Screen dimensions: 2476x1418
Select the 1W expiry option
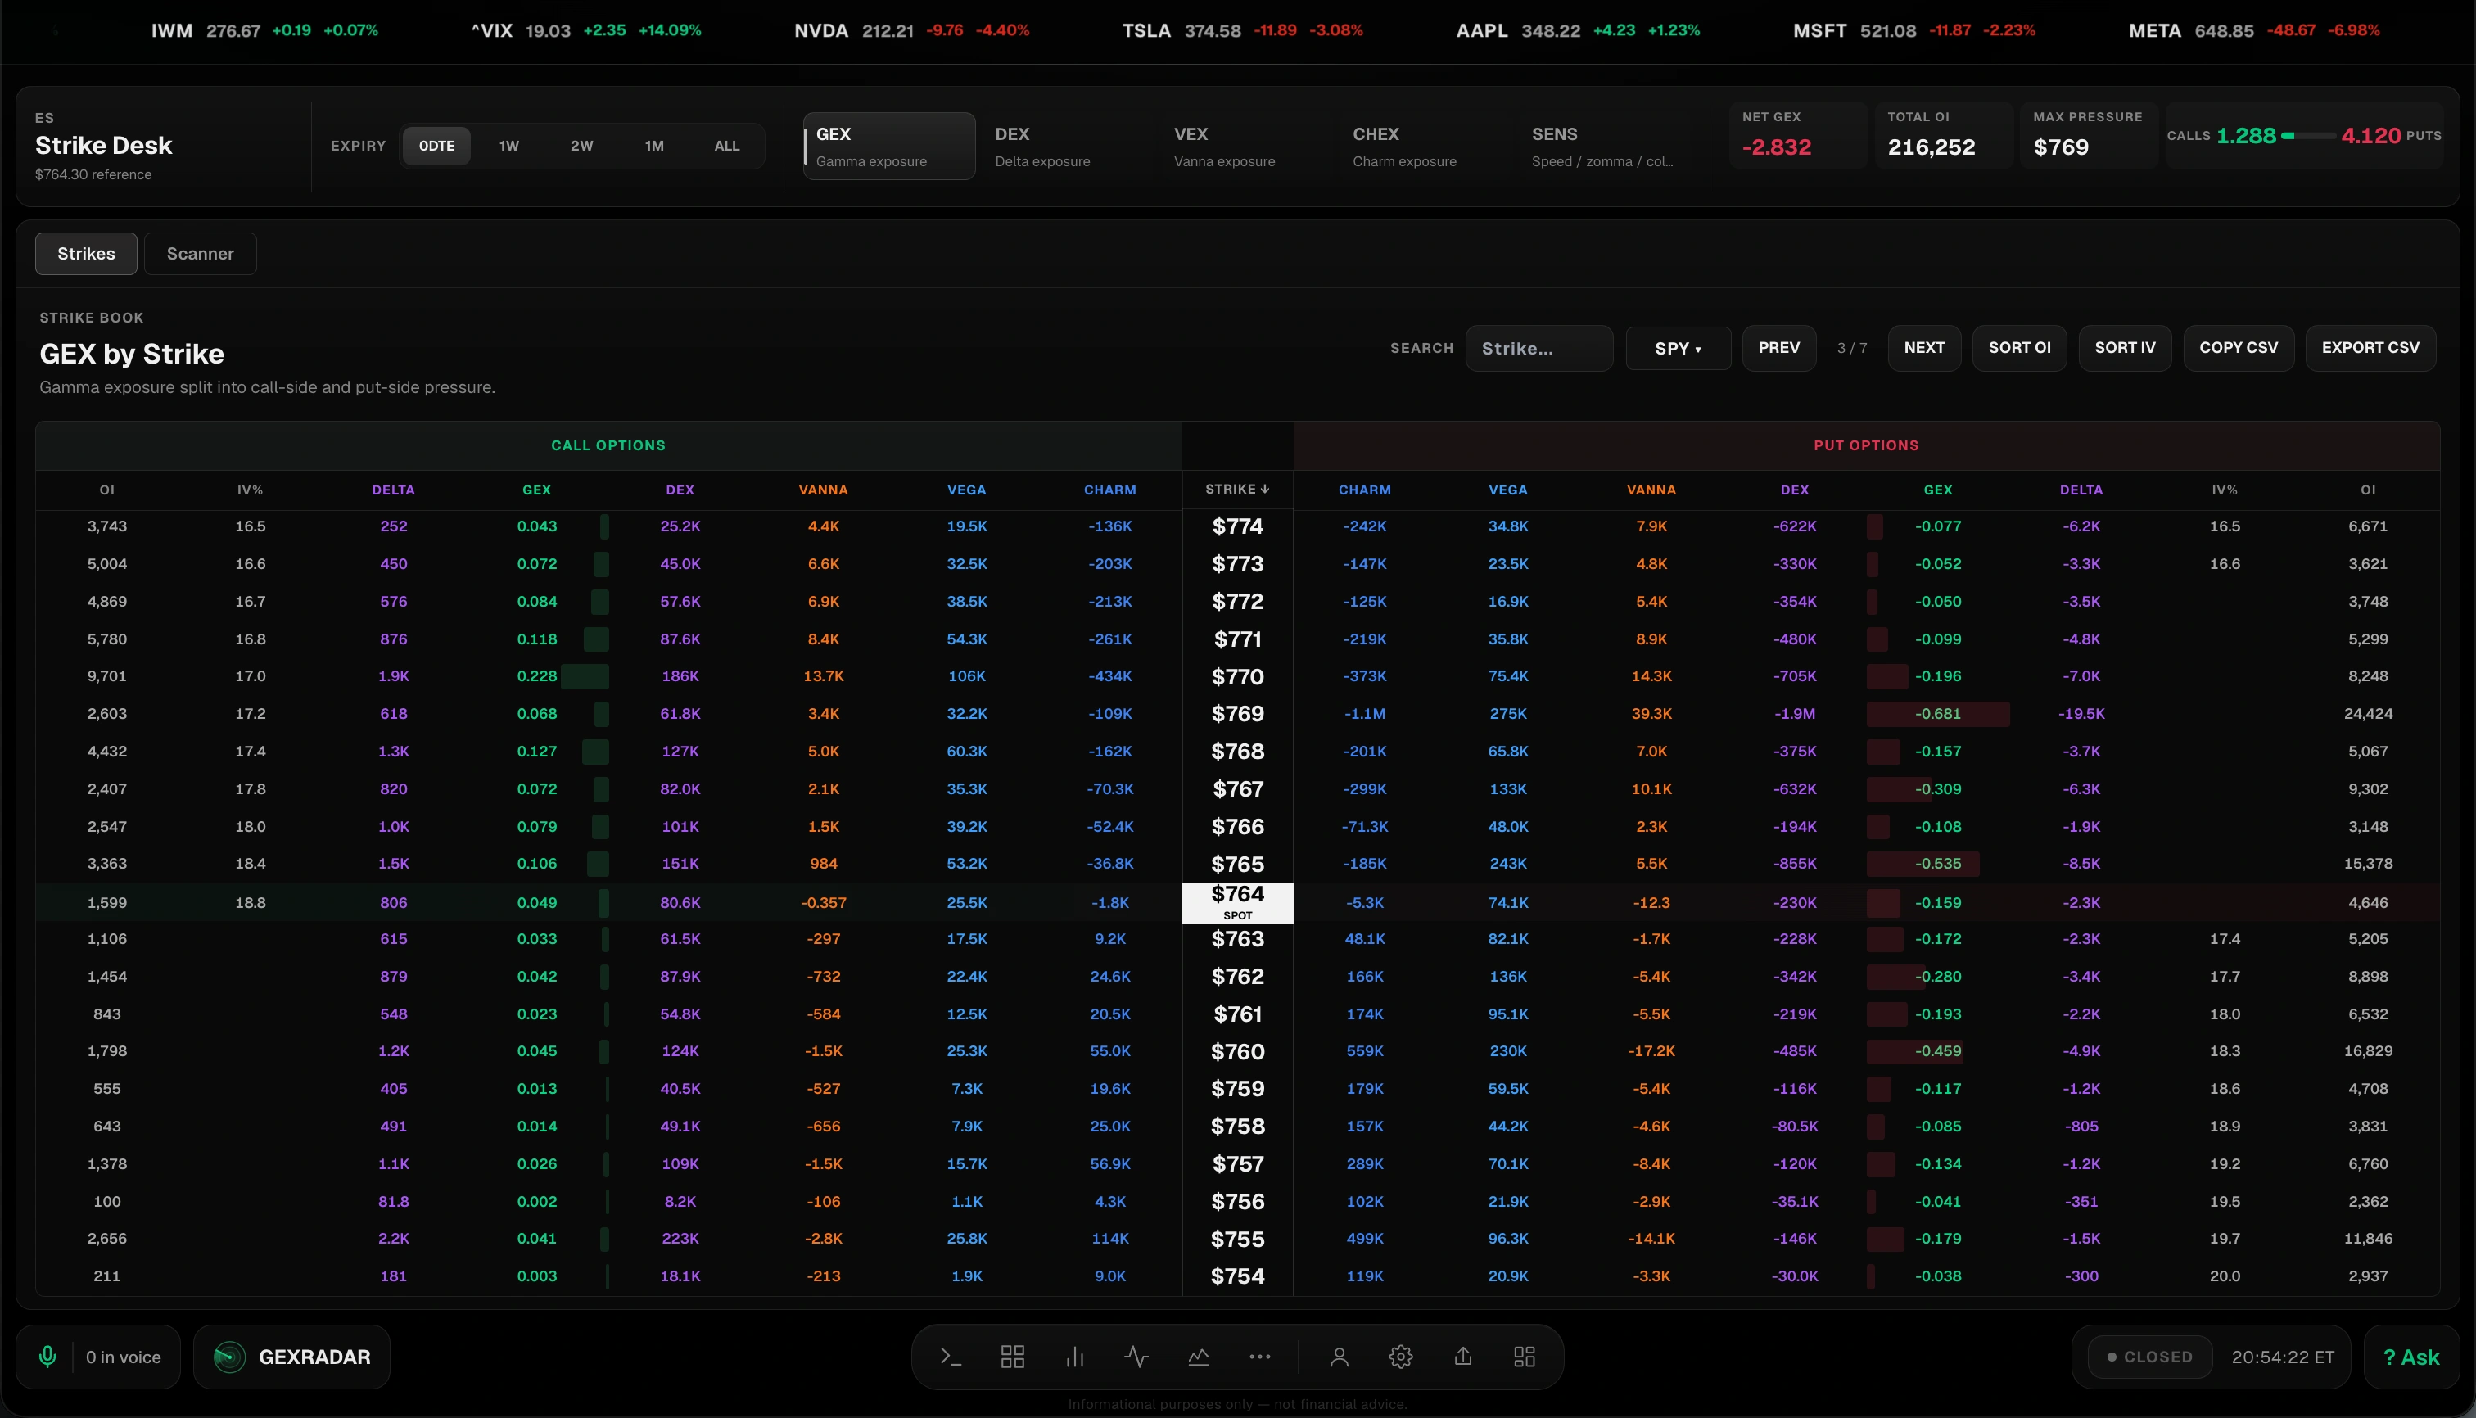tap(509, 146)
